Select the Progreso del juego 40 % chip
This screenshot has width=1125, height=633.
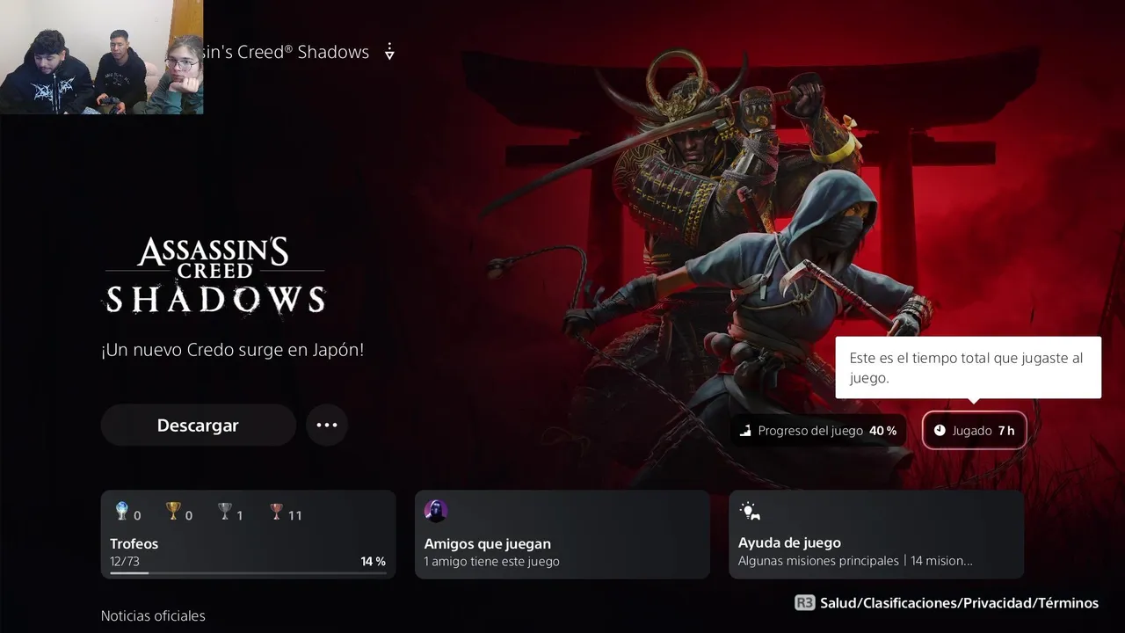pos(818,431)
